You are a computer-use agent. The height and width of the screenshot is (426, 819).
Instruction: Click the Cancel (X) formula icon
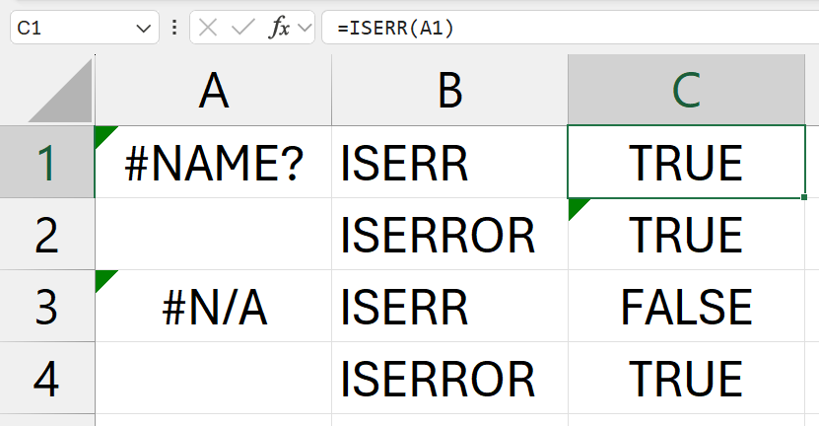point(208,28)
